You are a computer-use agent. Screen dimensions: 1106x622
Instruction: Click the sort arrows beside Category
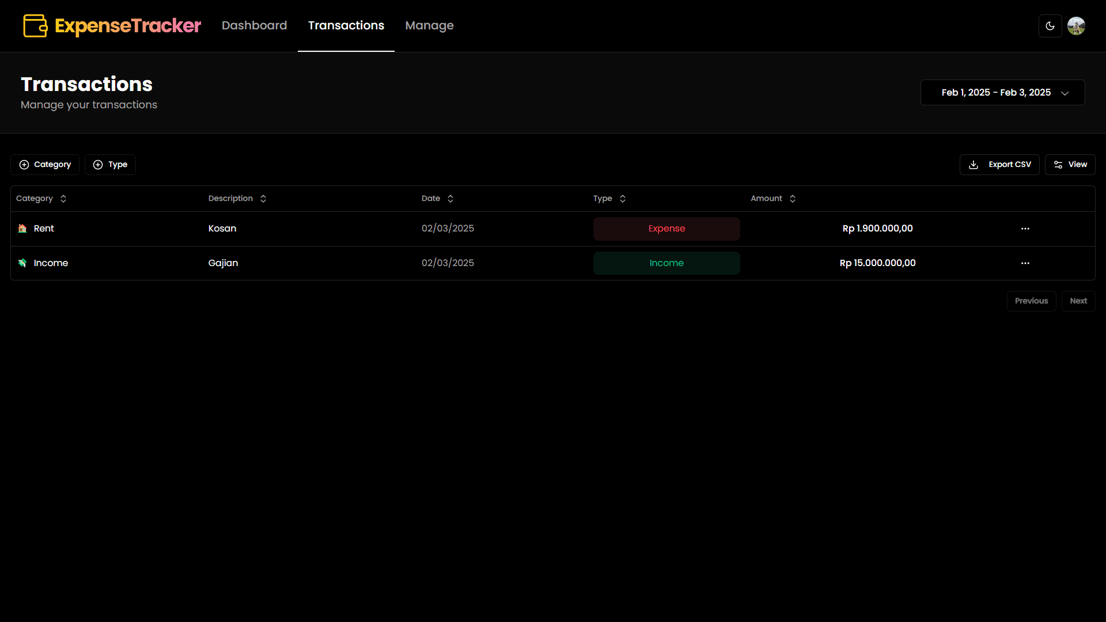63,199
